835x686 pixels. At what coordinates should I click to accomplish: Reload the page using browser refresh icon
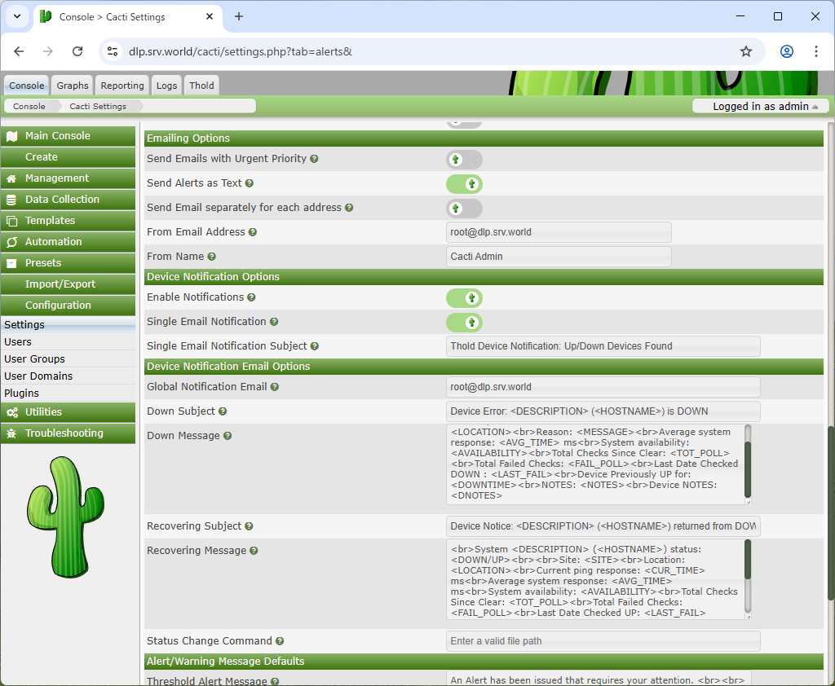pyautogui.click(x=77, y=51)
